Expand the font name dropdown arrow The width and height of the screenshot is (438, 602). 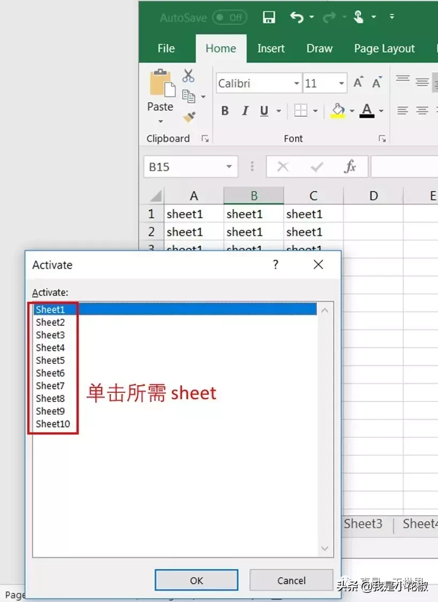click(x=297, y=83)
